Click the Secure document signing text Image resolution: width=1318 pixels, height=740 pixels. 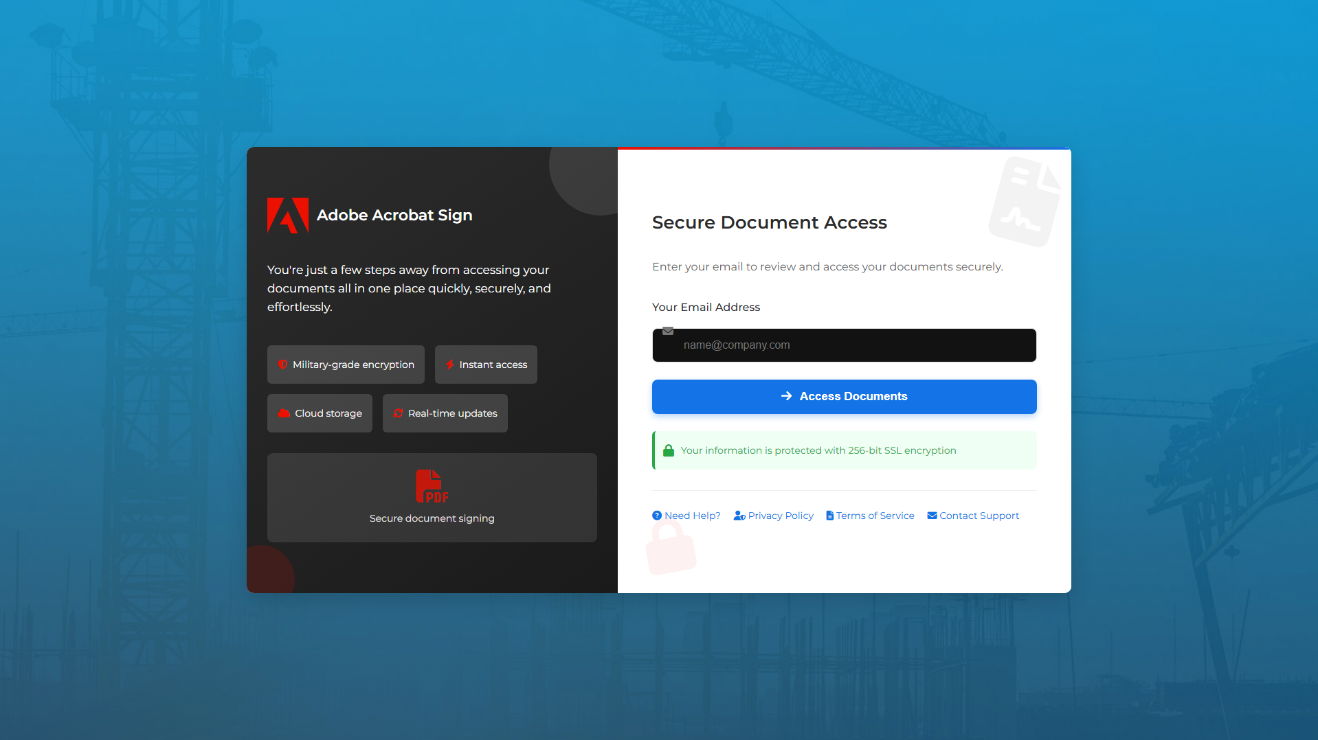pyautogui.click(x=432, y=518)
